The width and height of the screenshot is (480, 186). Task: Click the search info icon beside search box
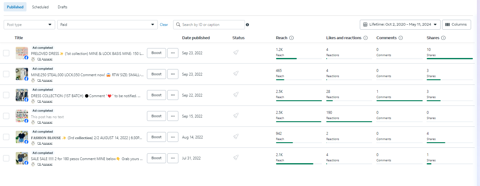click(x=247, y=25)
